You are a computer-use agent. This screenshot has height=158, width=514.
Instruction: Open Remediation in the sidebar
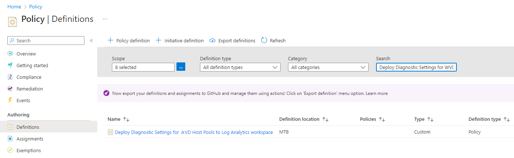30,89
